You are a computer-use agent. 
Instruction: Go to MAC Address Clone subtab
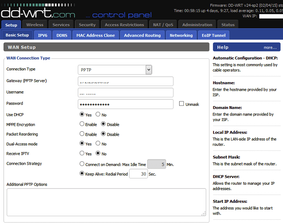coord(96,35)
